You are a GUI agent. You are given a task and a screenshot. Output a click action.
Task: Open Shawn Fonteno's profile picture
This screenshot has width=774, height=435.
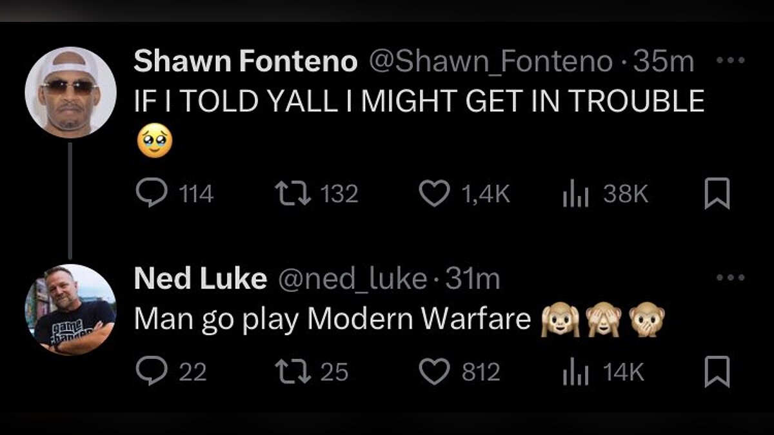pos(70,92)
